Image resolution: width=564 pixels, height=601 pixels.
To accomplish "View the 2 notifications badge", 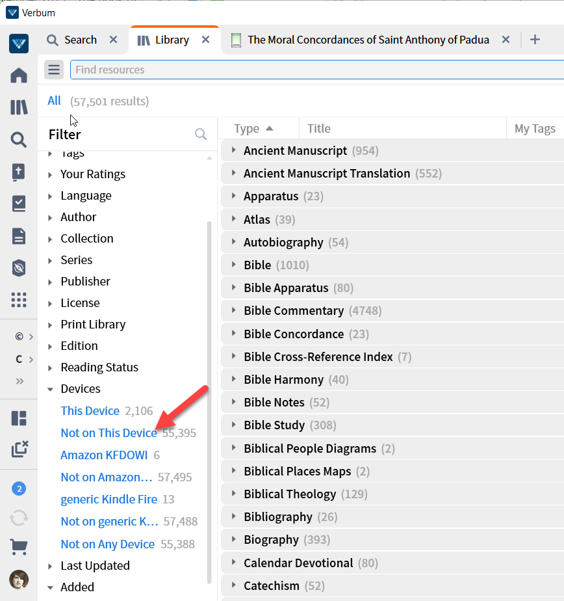I will tap(19, 488).
